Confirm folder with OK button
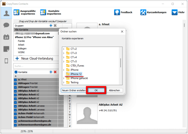Viewport: 188px width, 134px height. [x=96, y=90]
